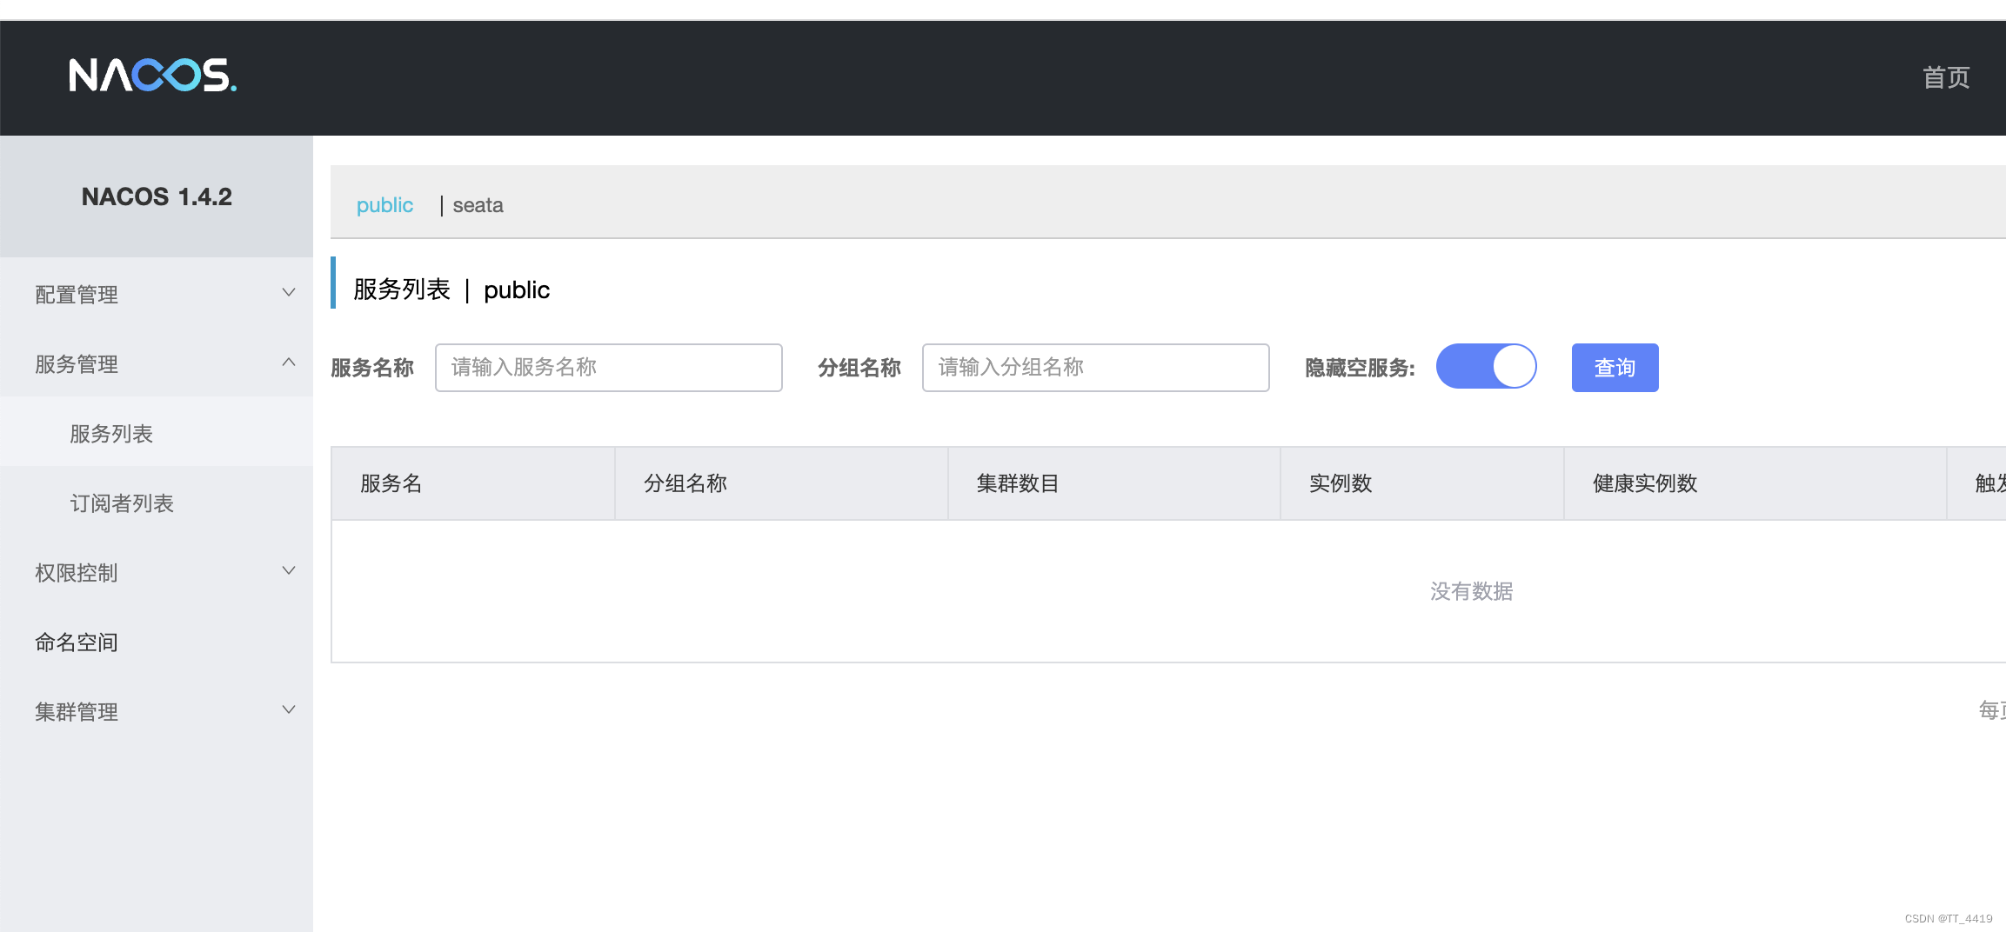
Task: Collapse the 服务管理 chevron
Action: tap(289, 363)
